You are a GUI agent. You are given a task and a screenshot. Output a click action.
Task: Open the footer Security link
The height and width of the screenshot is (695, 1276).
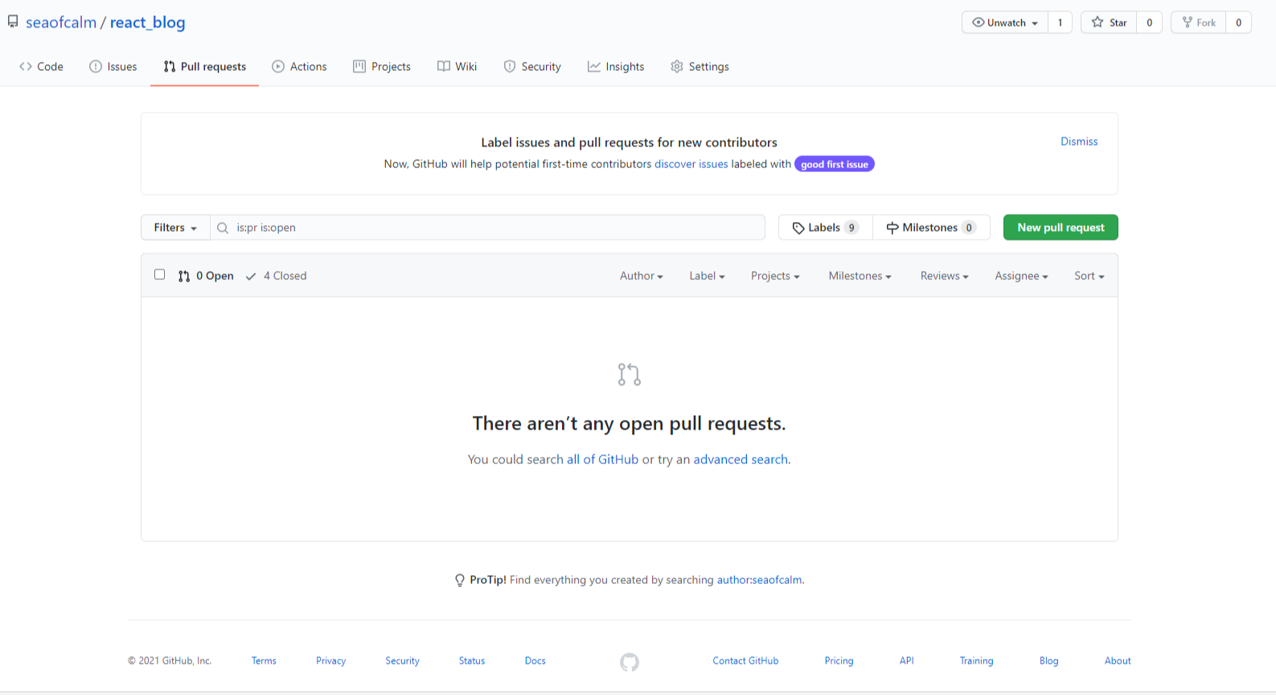coord(402,661)
